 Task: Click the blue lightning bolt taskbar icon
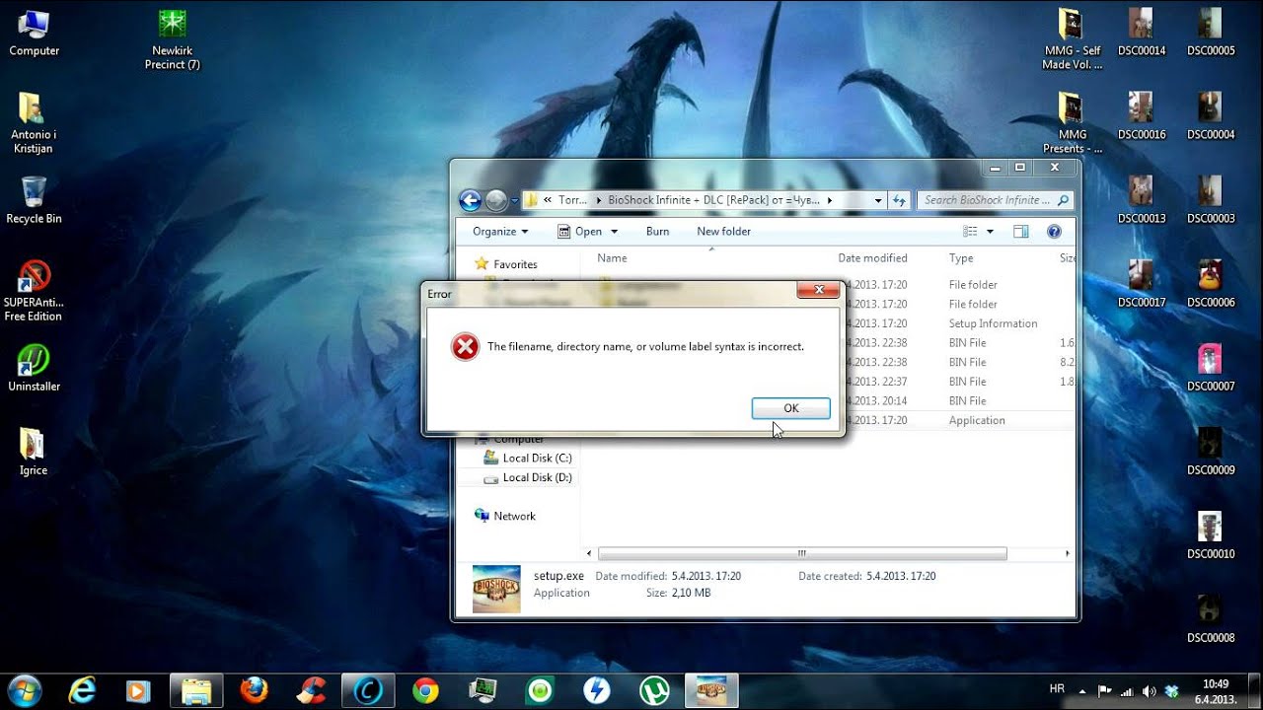596,690
